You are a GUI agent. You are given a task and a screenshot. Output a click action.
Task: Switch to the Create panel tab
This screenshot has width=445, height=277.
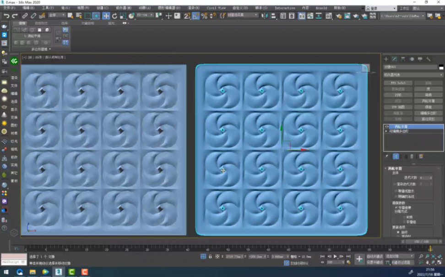click(x=385, y=59)
